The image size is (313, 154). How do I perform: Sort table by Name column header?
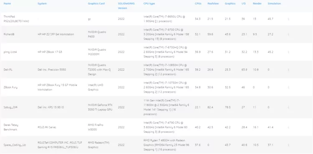coord(7,4)
